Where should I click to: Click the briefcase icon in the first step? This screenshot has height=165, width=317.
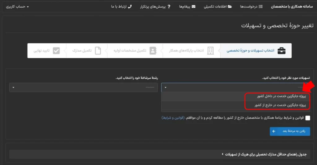point(281,51)
